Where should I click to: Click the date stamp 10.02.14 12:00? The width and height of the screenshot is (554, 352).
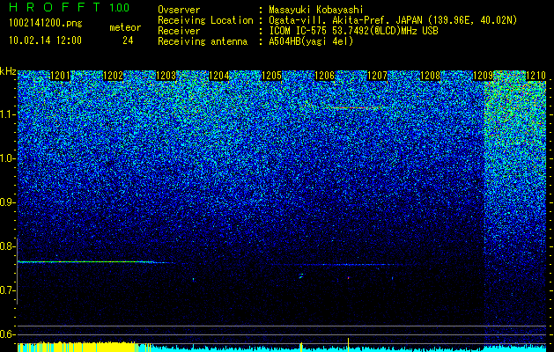pyautogui.click(x=45, y=40)
